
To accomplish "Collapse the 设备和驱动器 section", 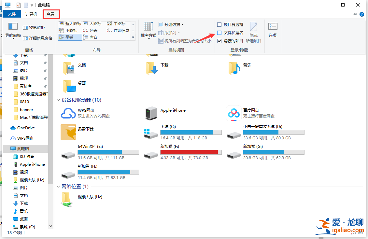I will tap(58, 100).
